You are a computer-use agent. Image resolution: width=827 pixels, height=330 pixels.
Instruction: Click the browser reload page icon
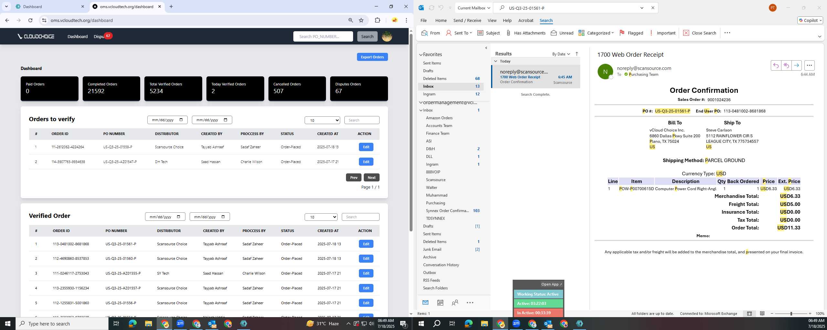pos(30,20)
